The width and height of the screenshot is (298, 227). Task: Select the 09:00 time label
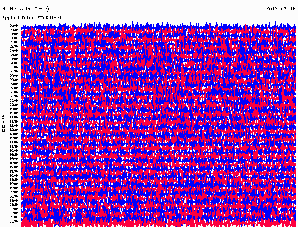pos(13,101)
